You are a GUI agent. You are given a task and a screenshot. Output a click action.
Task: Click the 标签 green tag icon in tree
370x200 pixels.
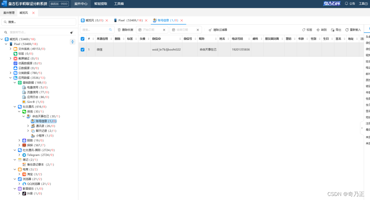(x=15, y=54)
